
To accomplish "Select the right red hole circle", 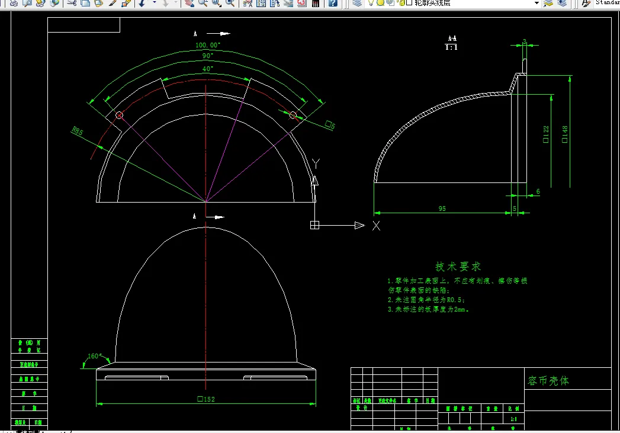I will [293, 115].
